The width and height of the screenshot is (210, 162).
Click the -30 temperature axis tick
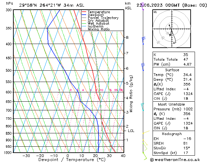tap(26, 156)
